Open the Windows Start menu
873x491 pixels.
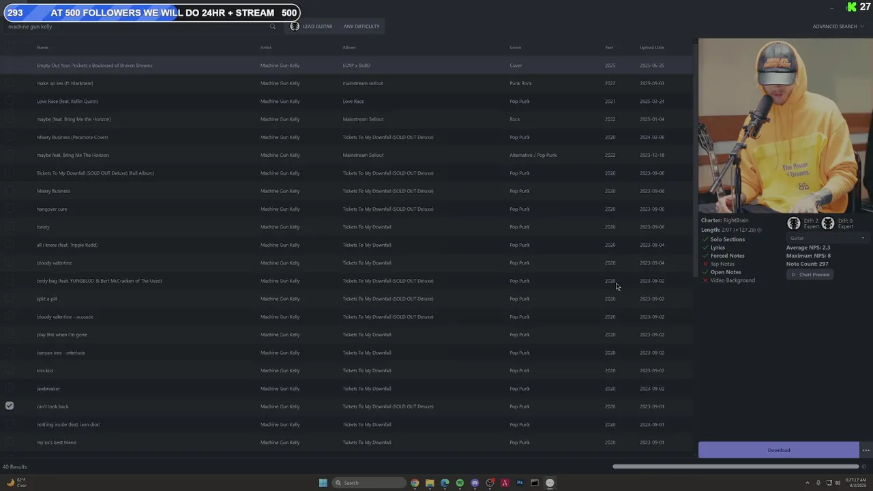pyautogui.click(x=323, y=483)
